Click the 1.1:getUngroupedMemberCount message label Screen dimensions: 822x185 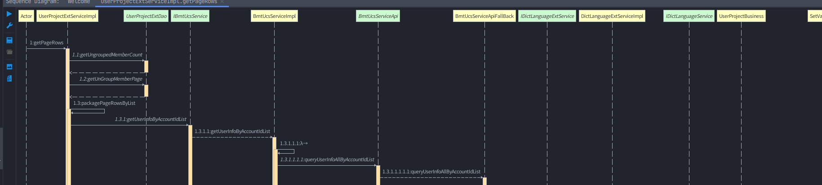pos(107,55)
